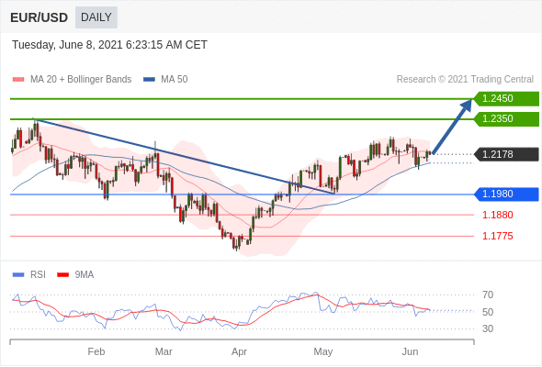Click the 1.2450 green resistance tag

[x=506, y=99]
